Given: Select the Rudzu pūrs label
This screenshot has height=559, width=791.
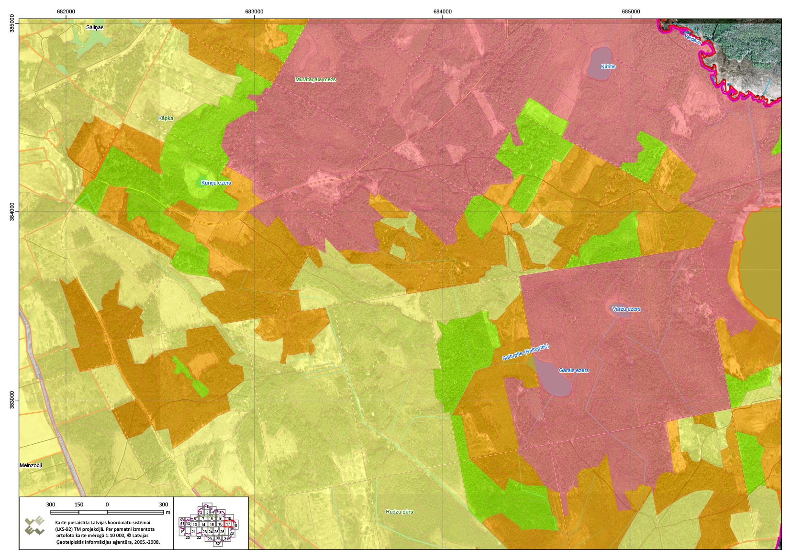Looking at the screenshot, I should point(399,512).
